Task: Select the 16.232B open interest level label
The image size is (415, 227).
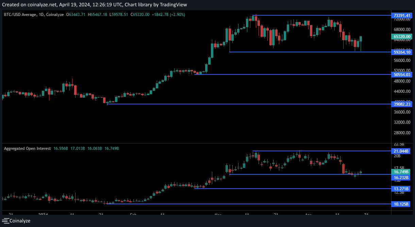Action: click(x=401, y=178)
